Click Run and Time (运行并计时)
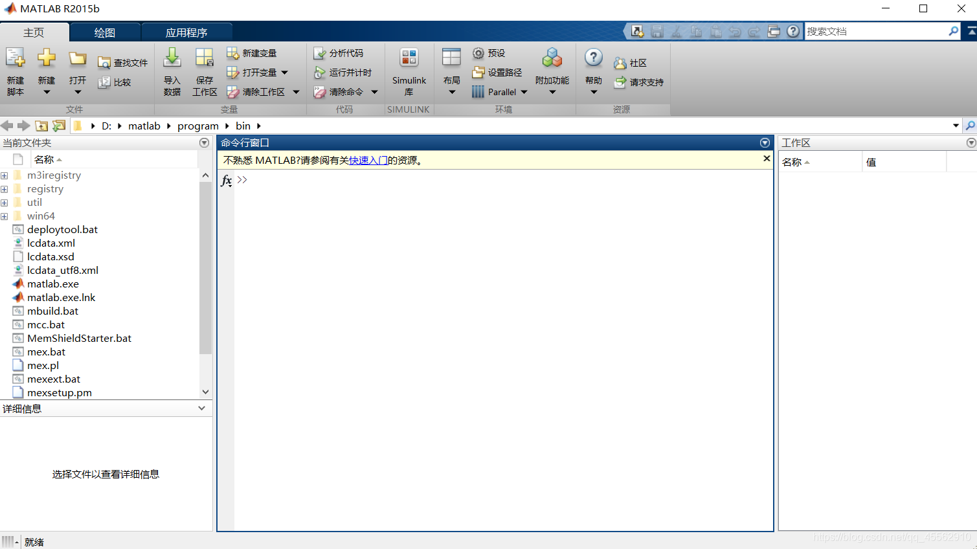 pyautogui.click(x=343, y=73)
